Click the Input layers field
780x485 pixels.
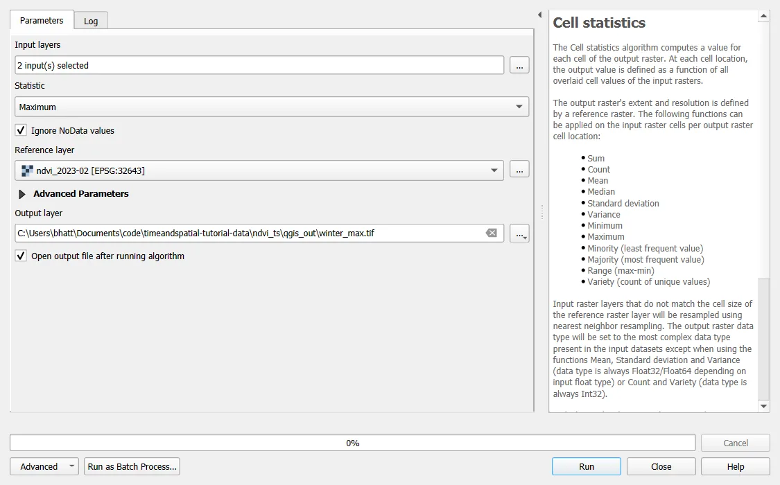point(259,65)
